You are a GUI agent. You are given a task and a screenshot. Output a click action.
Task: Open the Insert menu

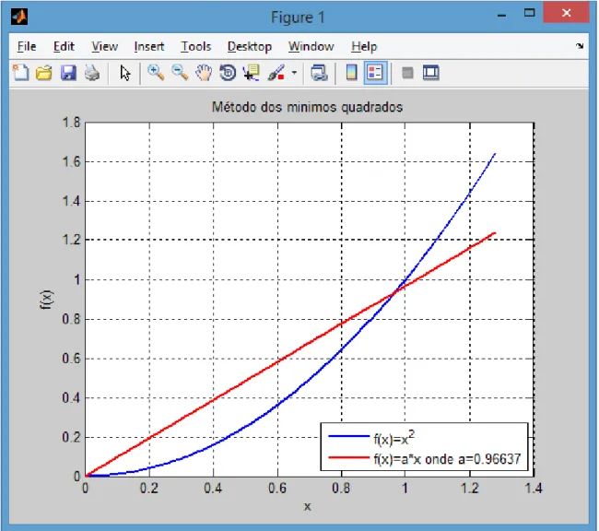(149, 47)
